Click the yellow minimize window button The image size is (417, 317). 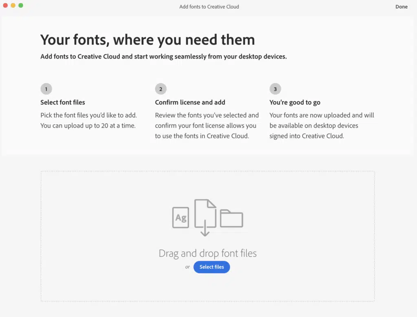point(12,6)
